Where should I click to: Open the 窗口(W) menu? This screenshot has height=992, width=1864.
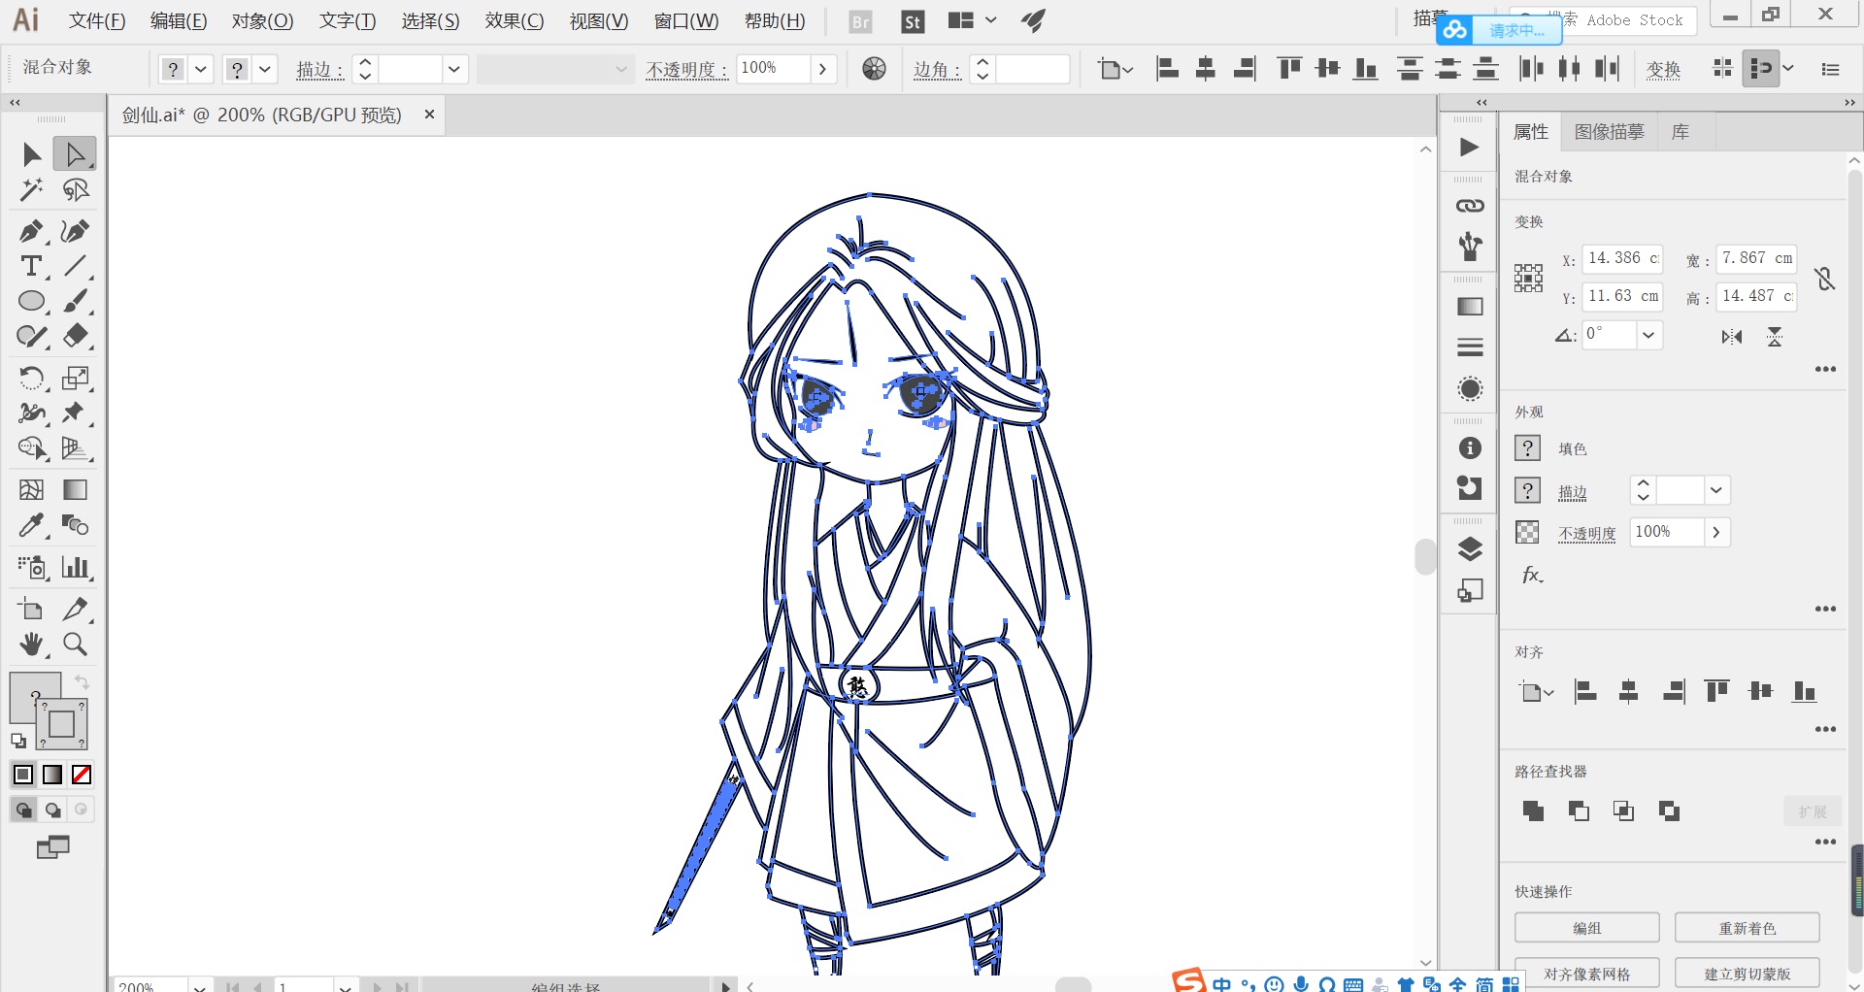click(x=686, y=20)
